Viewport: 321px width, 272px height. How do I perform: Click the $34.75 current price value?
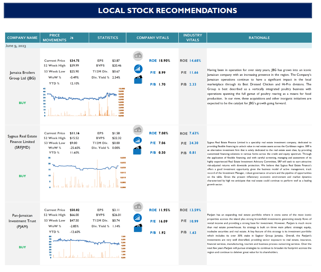(x=74, y=61)
